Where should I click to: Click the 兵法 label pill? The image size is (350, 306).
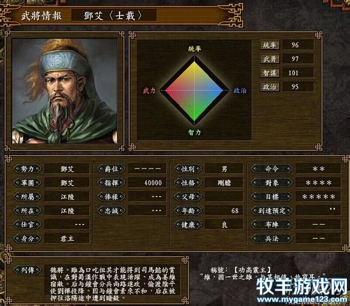(x=272, y=238)
